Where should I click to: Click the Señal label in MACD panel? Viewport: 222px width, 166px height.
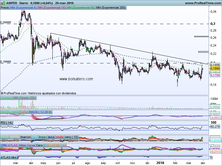[x=24, y=111]
